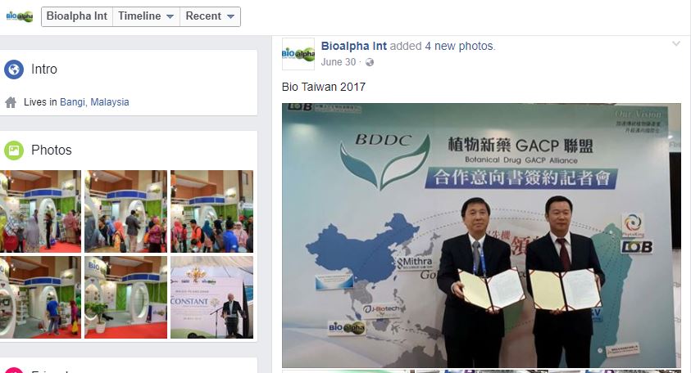Open the large BDDC signing ceremony photo
691x373 pixels.
pos(481,236)
